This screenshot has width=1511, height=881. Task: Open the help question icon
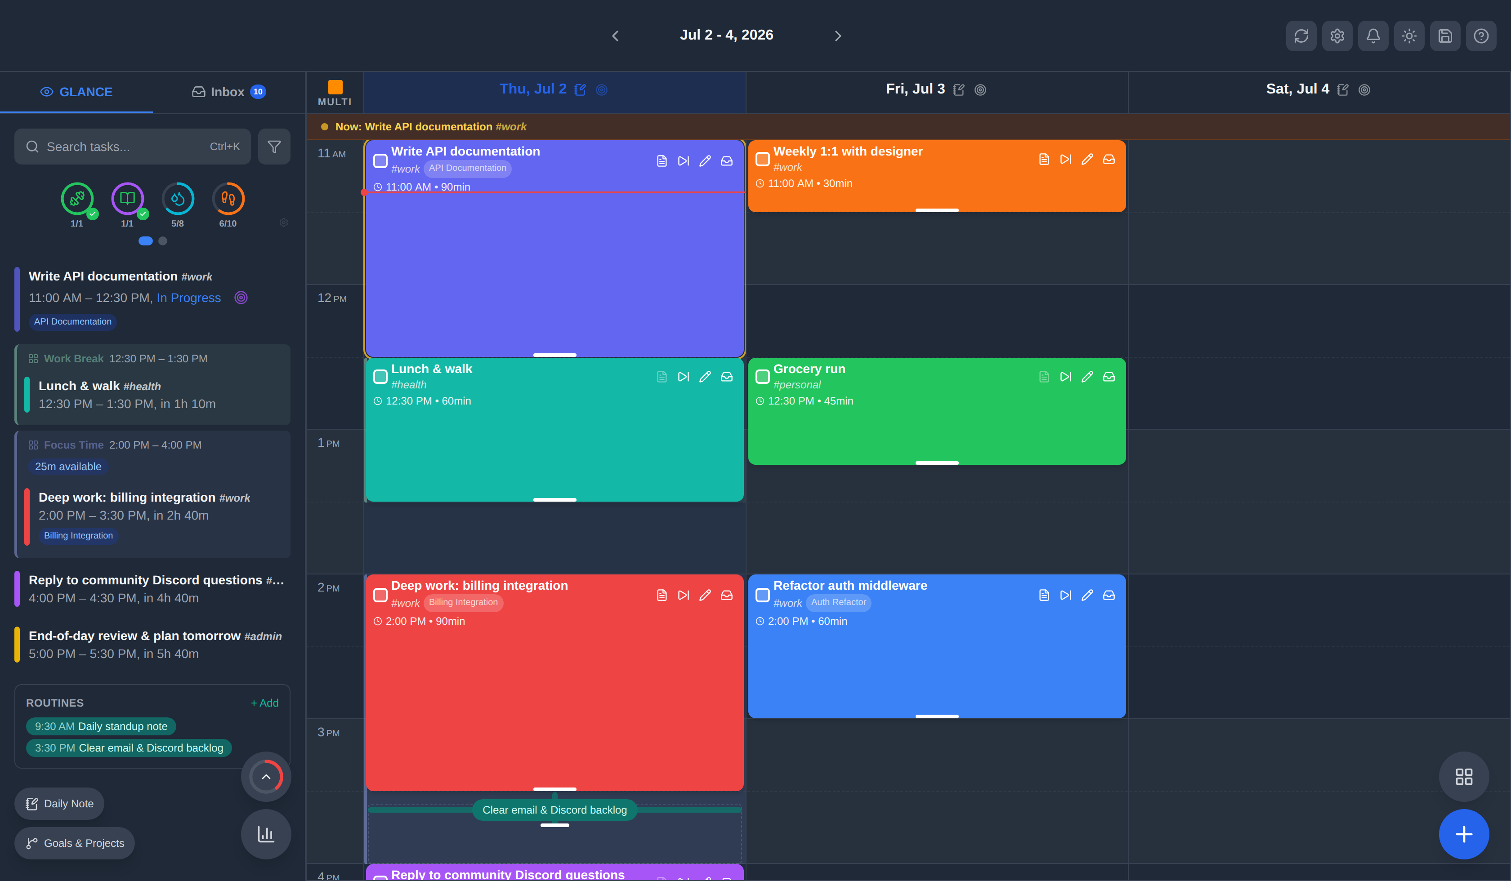(1481, 36)
